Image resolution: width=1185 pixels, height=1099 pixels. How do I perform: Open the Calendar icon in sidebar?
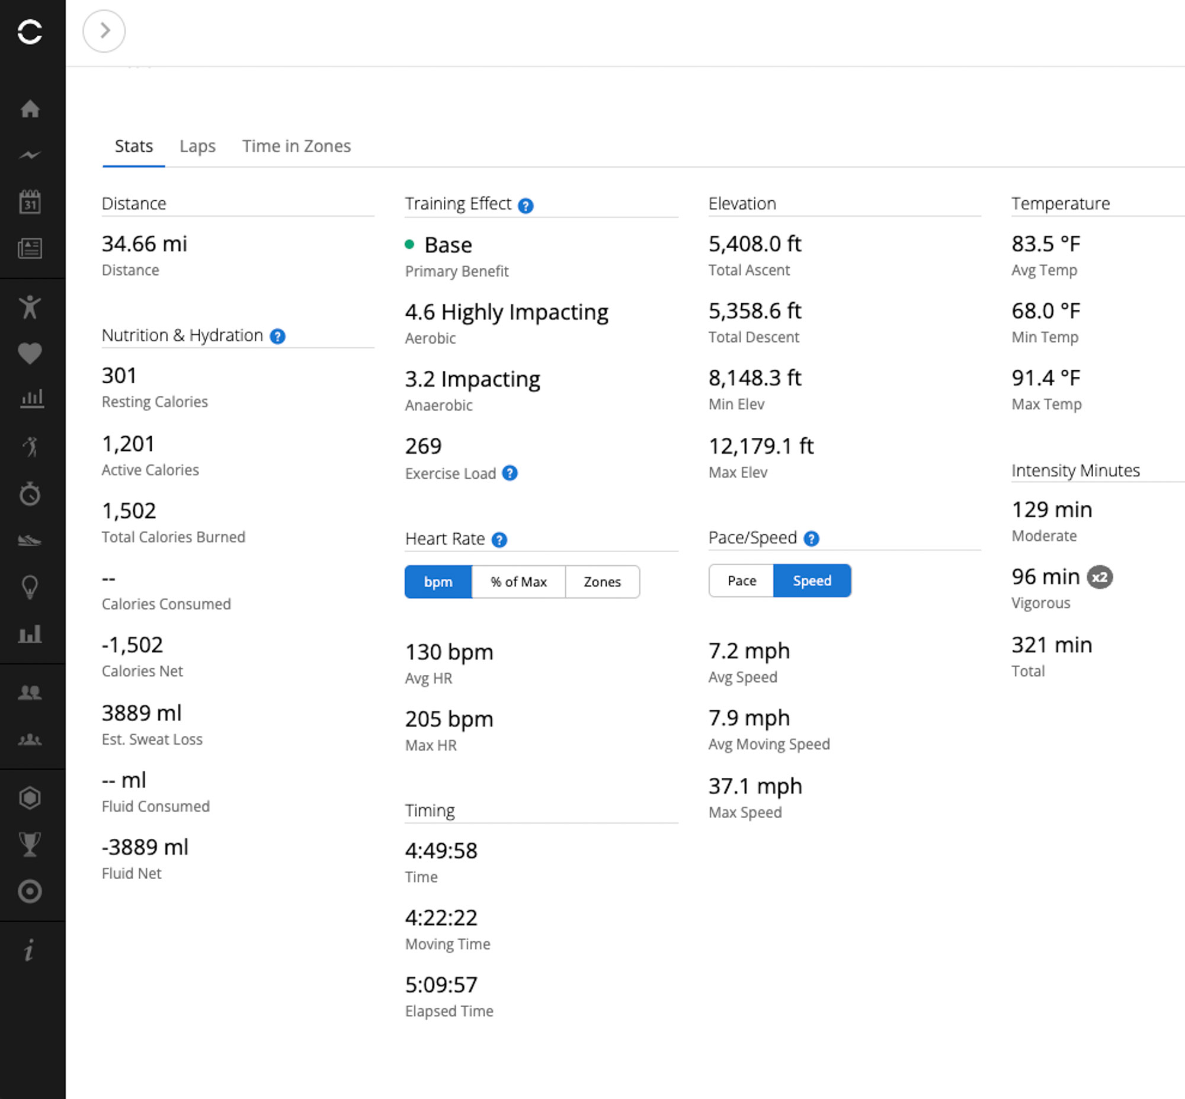point(30,201)
